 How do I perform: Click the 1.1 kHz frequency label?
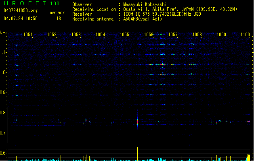(3, 52)
